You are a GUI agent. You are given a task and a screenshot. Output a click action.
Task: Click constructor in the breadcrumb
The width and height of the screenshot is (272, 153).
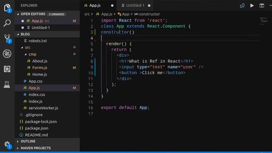pos(149,14)
